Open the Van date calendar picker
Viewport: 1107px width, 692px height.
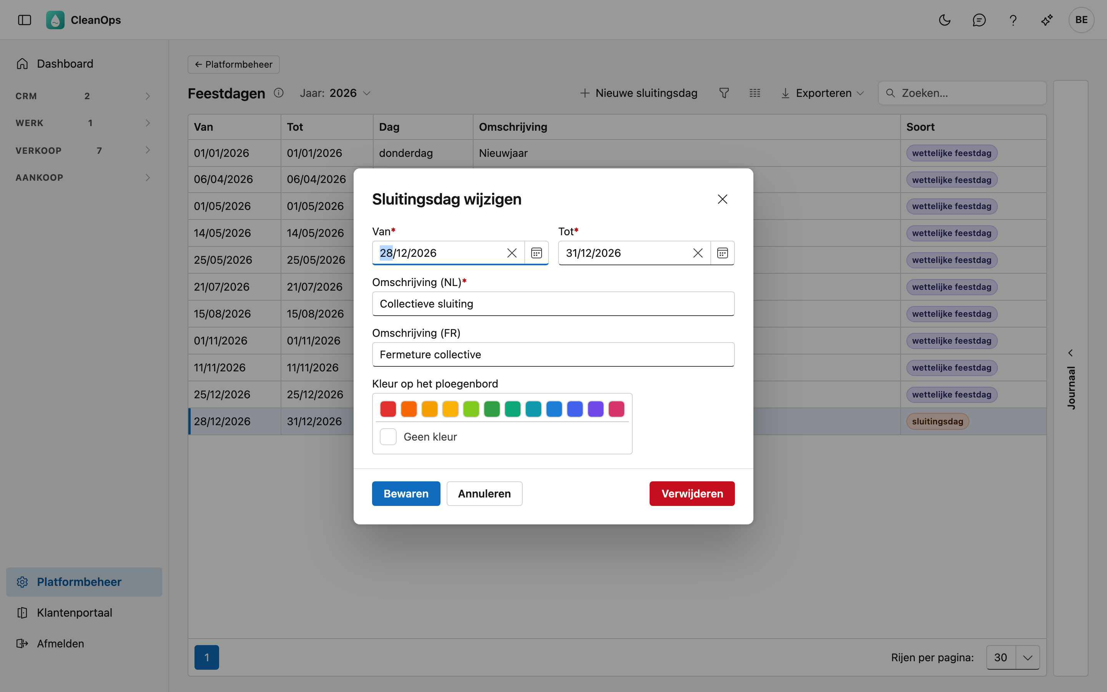536,253
